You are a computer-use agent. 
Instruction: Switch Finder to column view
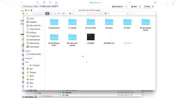click(x=55, y=14)
